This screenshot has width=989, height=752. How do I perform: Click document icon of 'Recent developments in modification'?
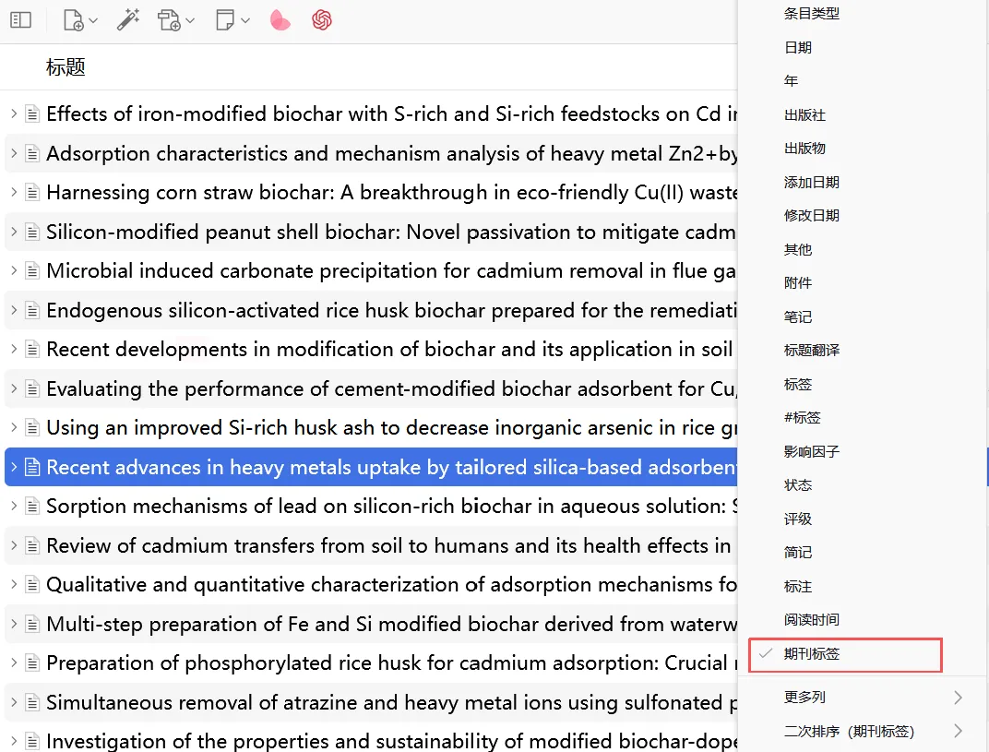tap(32, 350)
